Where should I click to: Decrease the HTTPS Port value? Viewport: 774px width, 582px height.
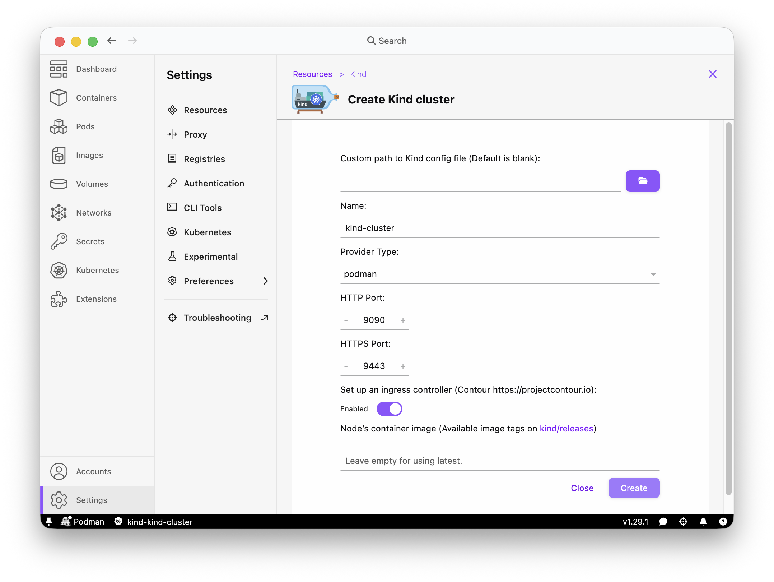point(346,366)
